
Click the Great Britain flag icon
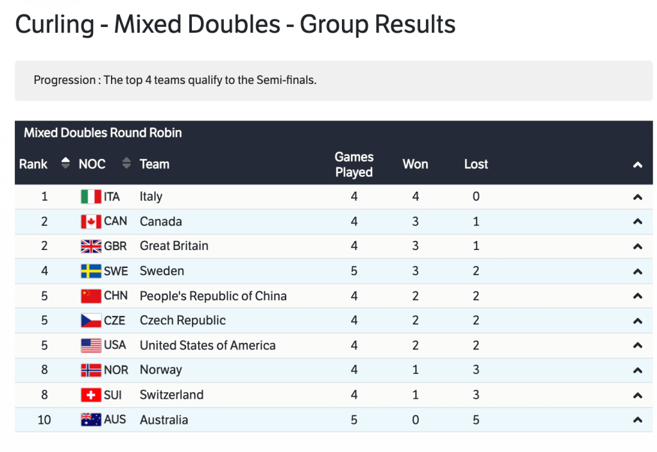(90, 246)
